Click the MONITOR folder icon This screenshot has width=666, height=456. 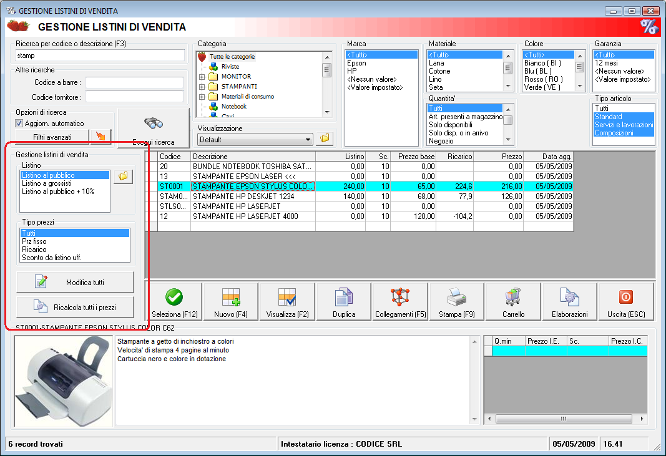pos(213,77)
